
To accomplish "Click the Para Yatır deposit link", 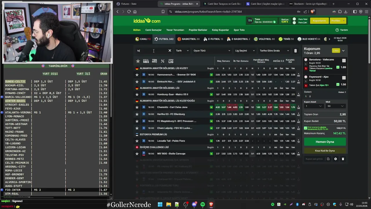I will pos(303,19).
